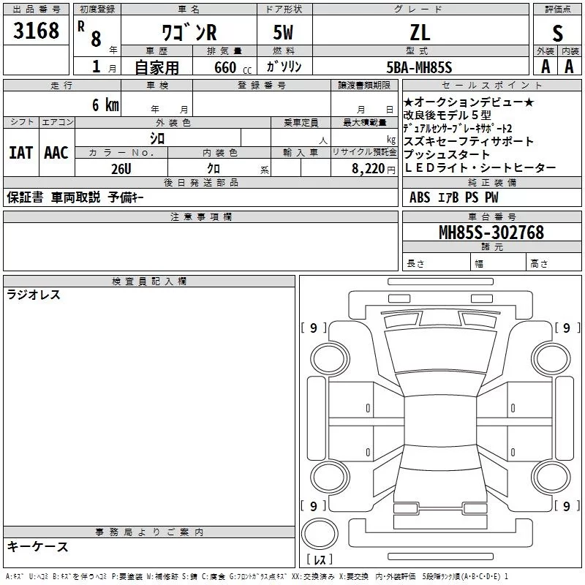Viewport: 585px width, 585px height.
Task: Select the overall evaluation score S
Action: coord(557,33)
